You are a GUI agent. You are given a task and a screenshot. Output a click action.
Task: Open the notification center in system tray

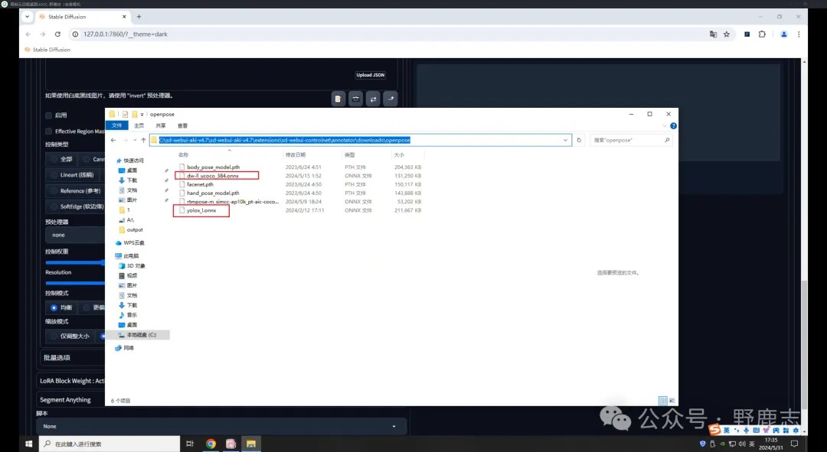[795, 444]
